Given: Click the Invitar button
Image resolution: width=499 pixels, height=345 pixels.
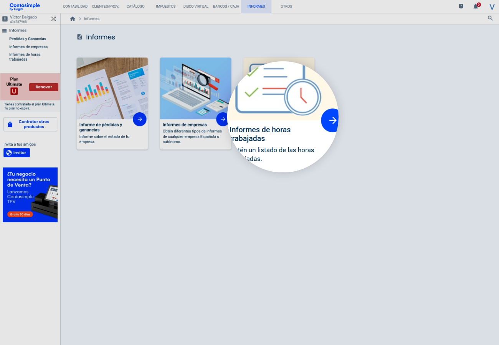Looking at the screenshot, I should point(17,153).
